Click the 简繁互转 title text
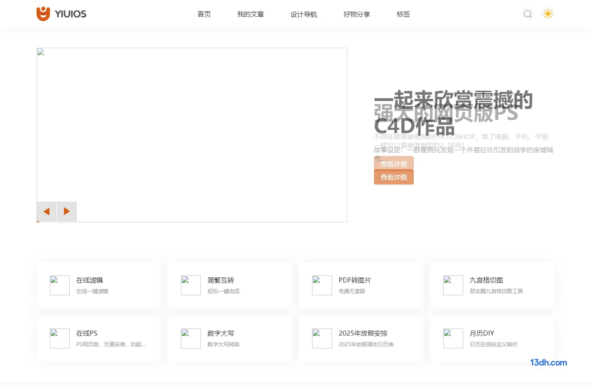This screenshot has width=591, height=387. tap(221, 280)
